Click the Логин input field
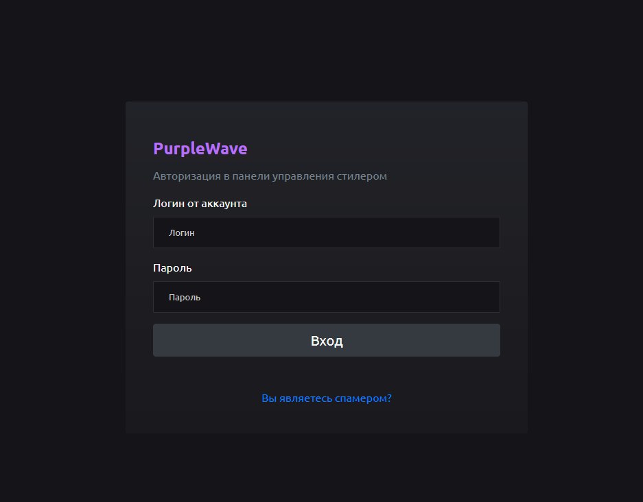Screen dimensions: 643x502 (326, 232)
